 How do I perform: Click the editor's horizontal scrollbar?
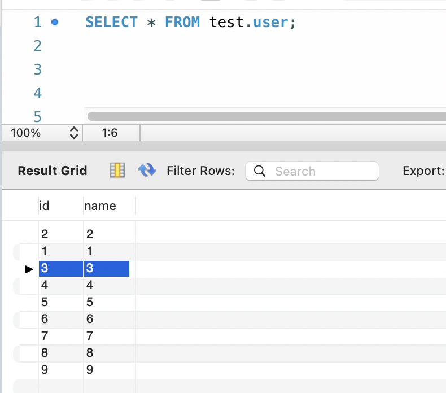click(265, 116)
